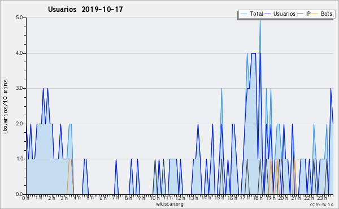Click the orange Bots legend line
Screen dimensions: 339x209
click(x=315, y=14)
